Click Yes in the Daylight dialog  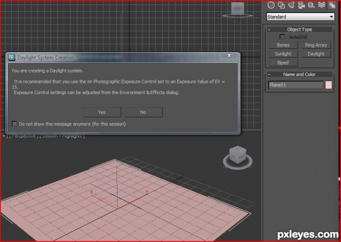[x=102, y=112]
